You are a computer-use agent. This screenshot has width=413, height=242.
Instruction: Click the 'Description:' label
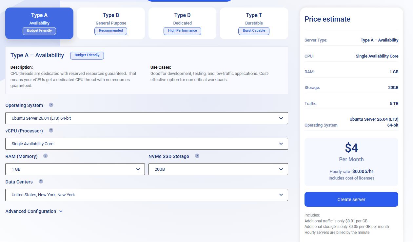(x=22, y=67)
